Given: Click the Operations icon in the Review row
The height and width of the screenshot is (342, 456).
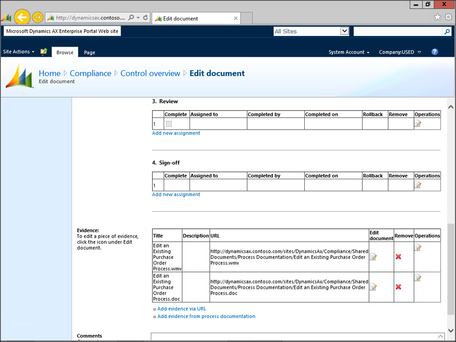Looking at the screenshot, I should pos(417,124).
